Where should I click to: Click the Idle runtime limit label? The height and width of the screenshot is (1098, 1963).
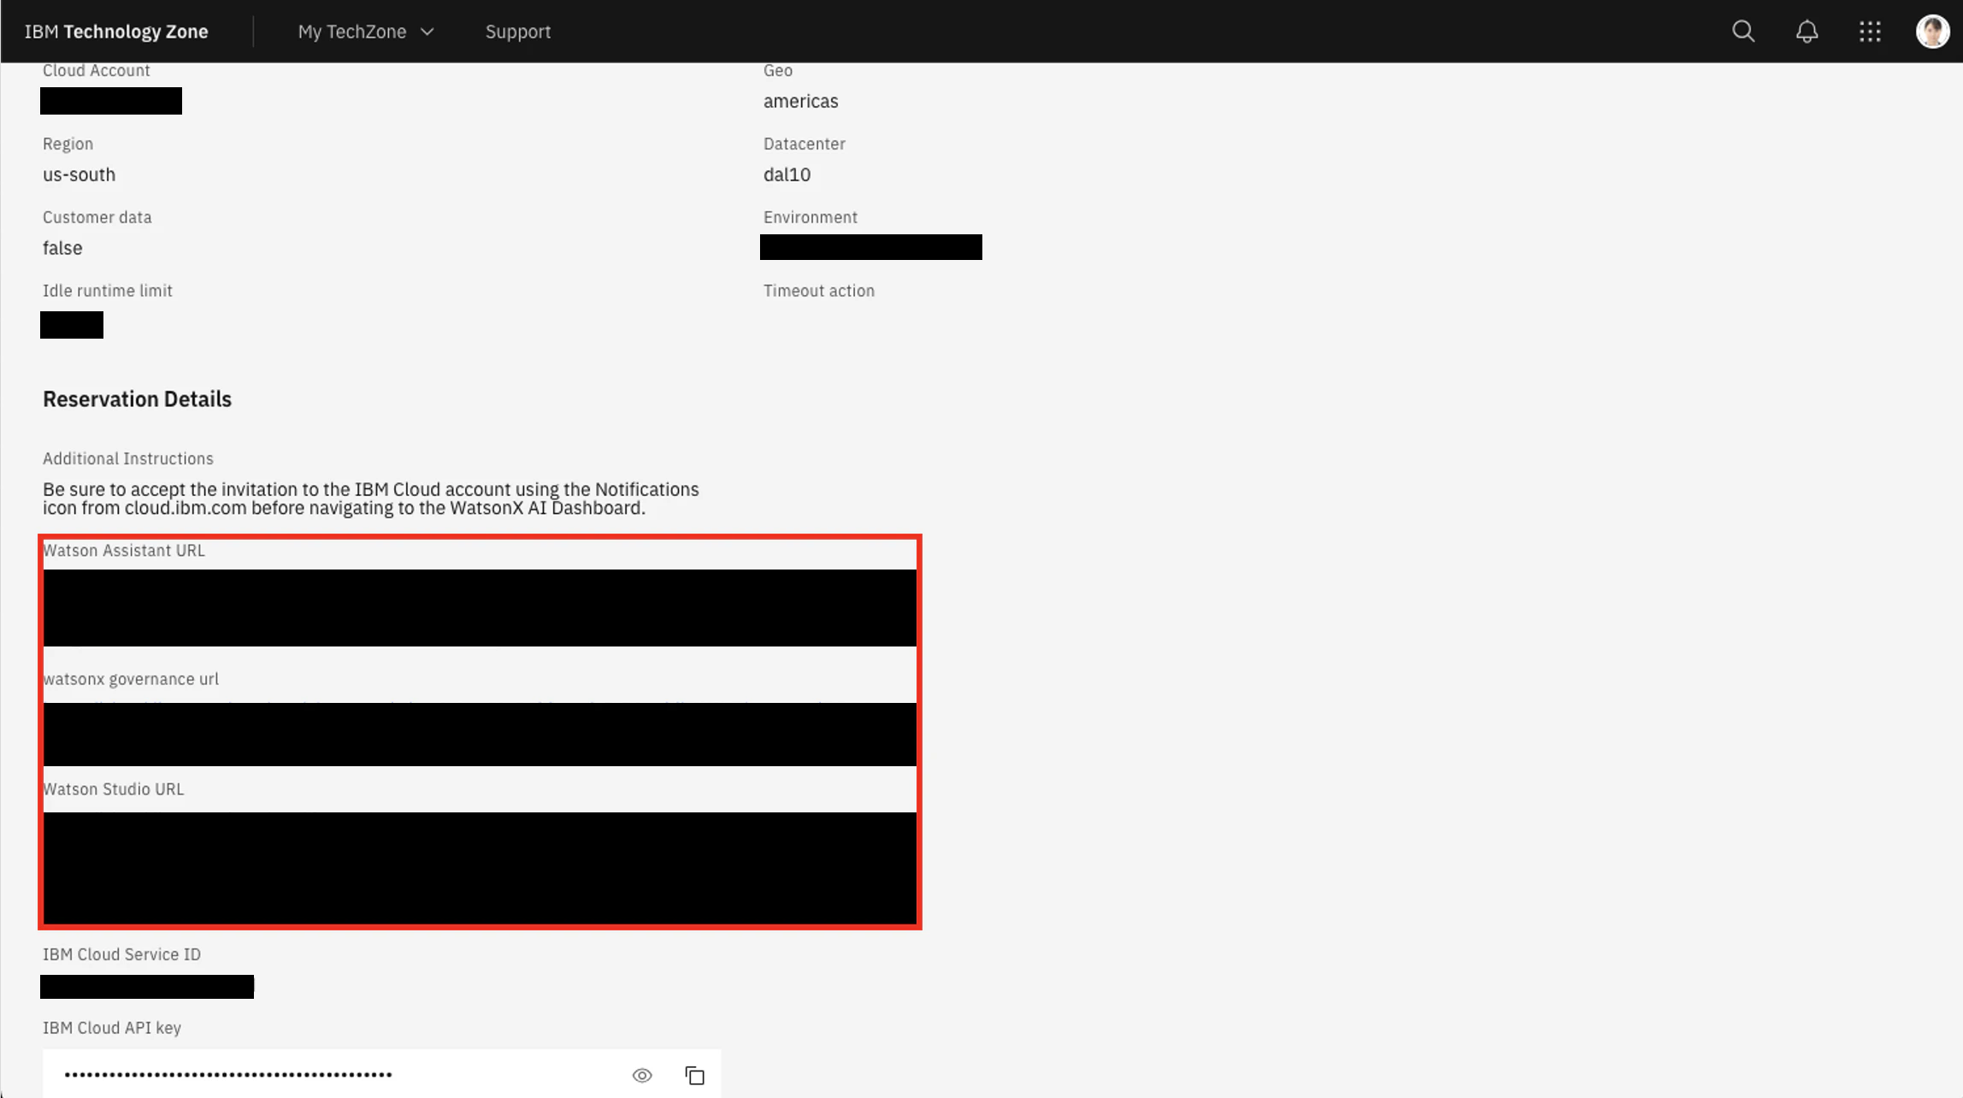[x=108, y=291]
